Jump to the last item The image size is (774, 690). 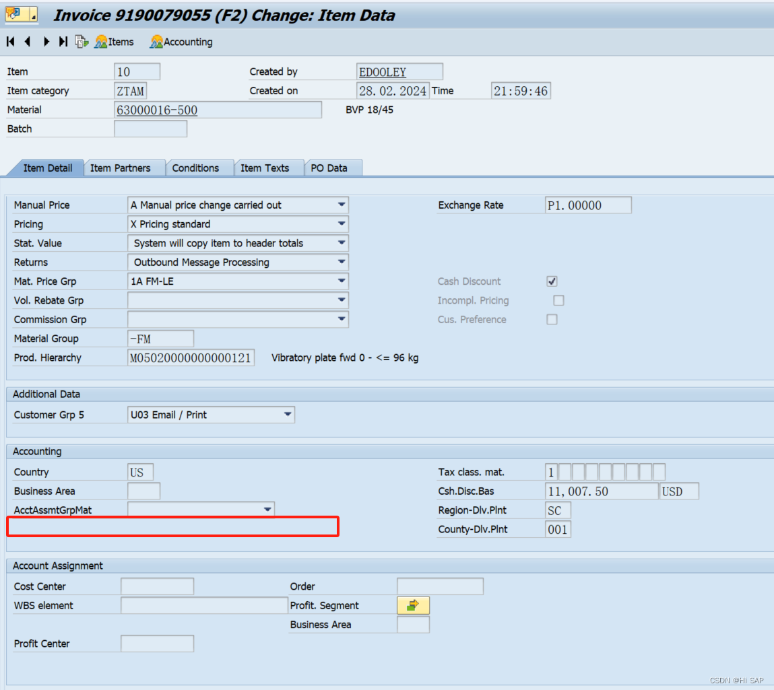(x=62, y=42)
